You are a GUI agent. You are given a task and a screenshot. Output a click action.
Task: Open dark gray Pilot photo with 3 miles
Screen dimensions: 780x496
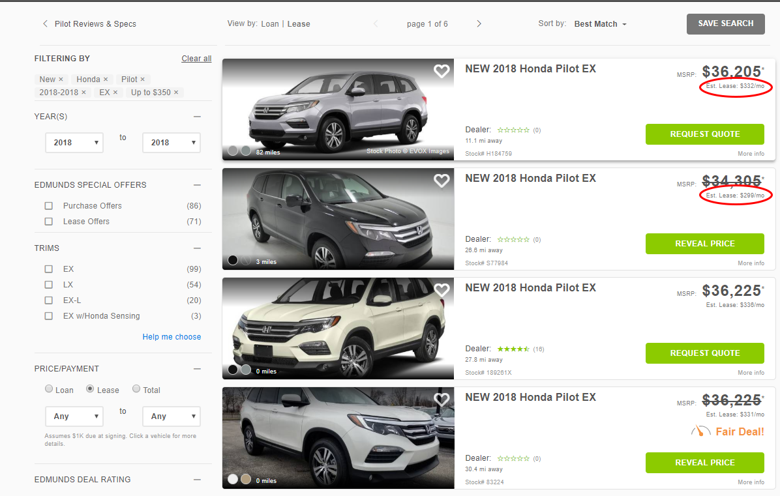(338, 219)
